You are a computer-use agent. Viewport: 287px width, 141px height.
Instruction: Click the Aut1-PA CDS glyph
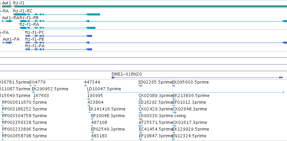click(x=7, y=43)
